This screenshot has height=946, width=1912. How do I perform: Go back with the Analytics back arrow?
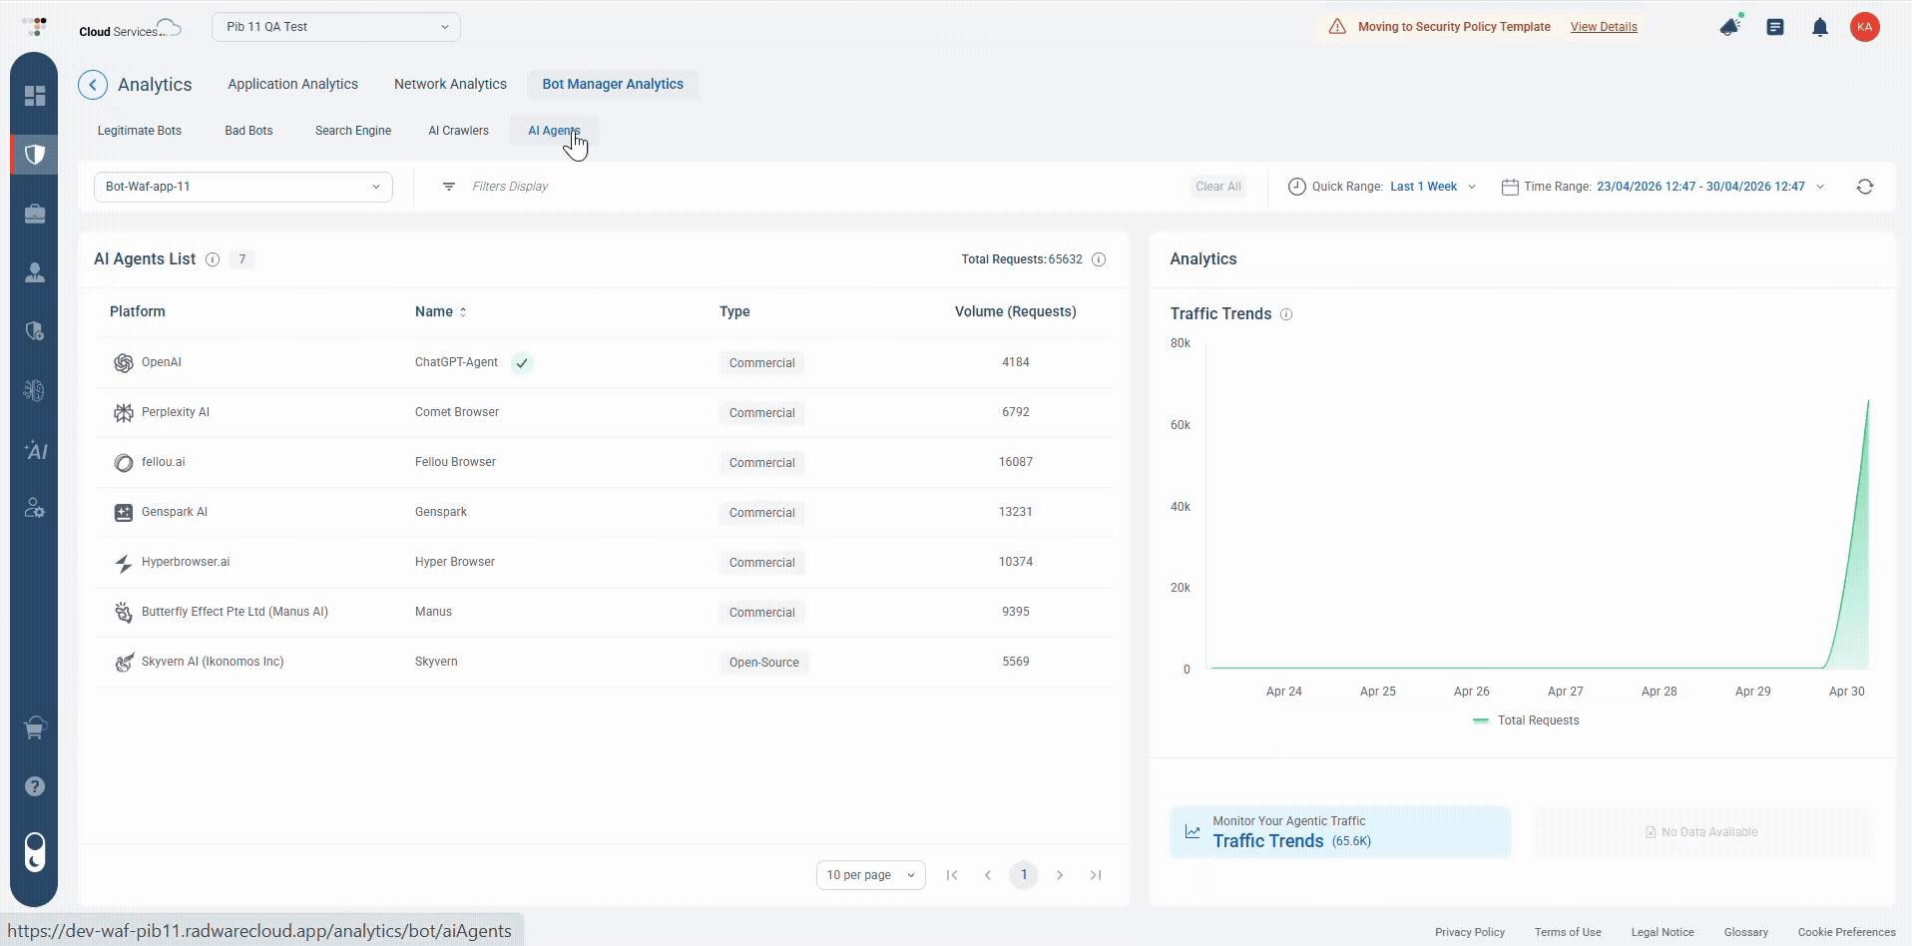coord(93,85)
